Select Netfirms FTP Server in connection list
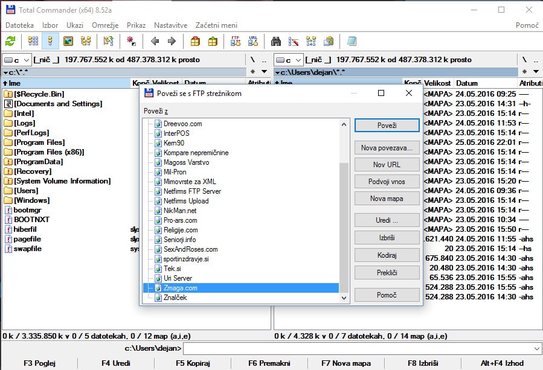The width and height of the screenshot is (543, 370). (x=192, y=191)
